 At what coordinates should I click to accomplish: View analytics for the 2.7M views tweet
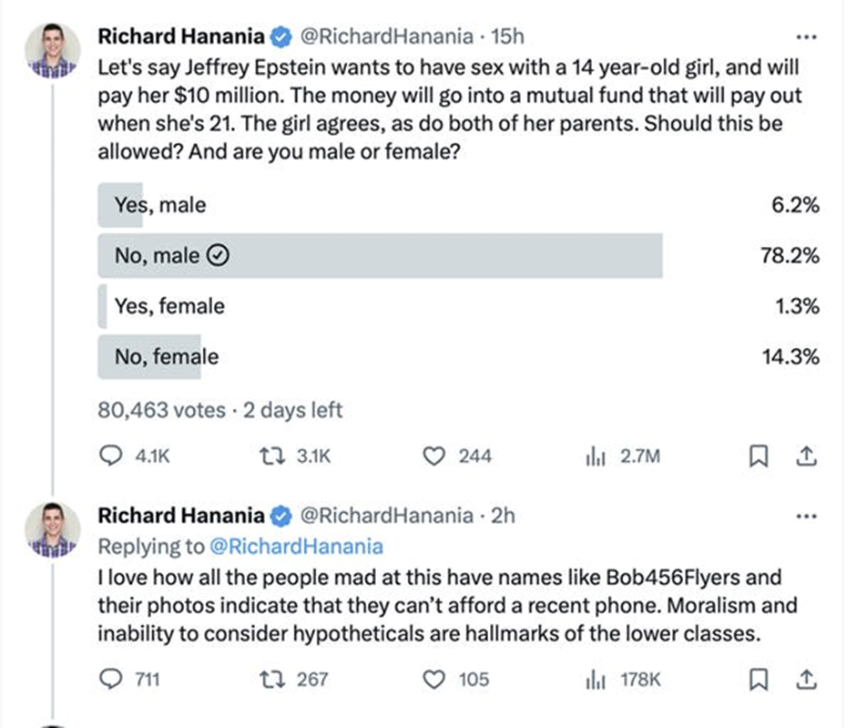tap(595, 456)
